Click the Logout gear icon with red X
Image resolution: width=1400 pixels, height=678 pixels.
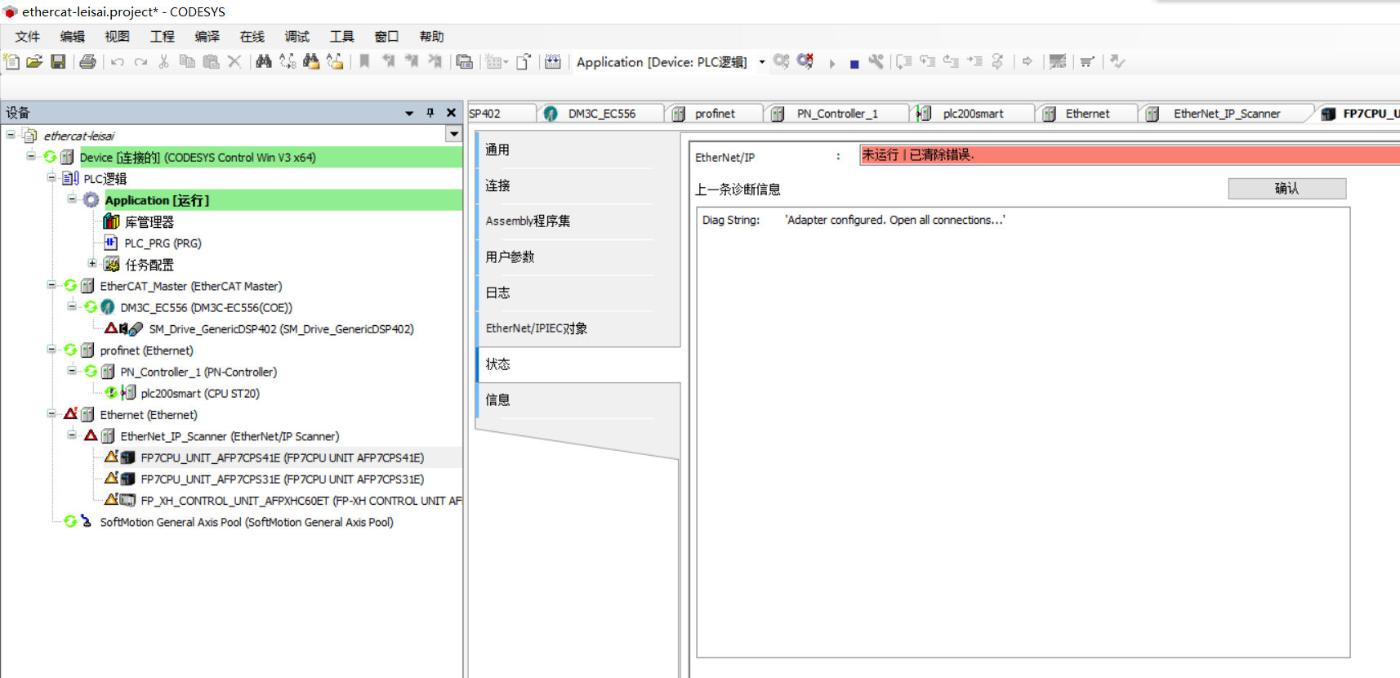805,62
